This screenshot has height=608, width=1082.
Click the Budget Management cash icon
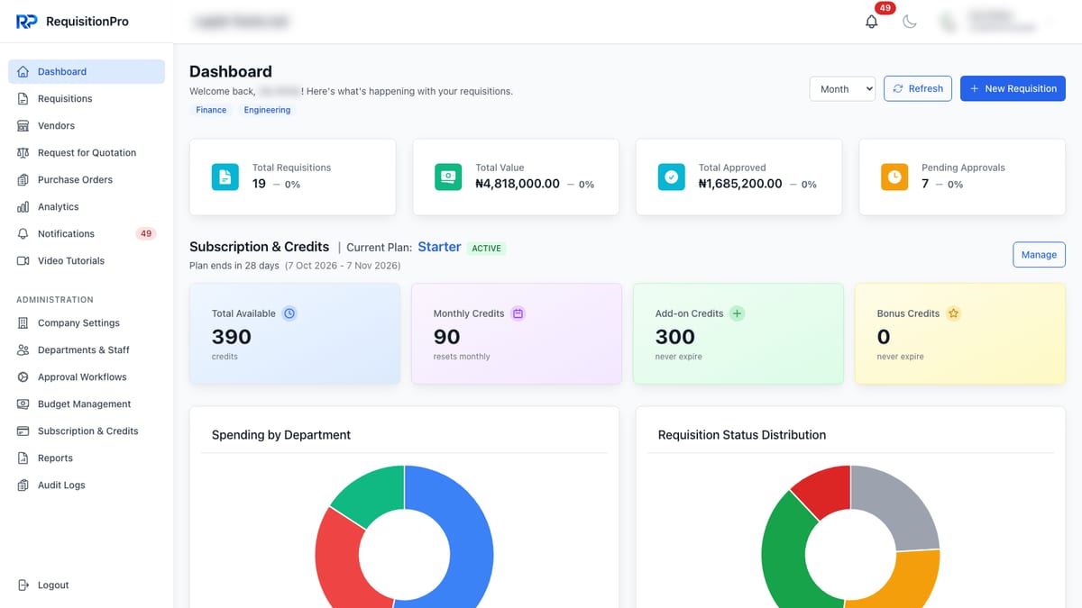click(x=23, y=404)
